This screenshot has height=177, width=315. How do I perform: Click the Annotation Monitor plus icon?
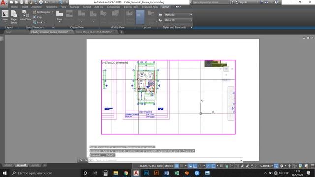tap(289, 166)
